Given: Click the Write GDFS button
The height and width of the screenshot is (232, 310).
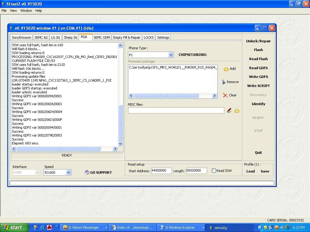Looking at the screenshot, I should tap(259, 77).
